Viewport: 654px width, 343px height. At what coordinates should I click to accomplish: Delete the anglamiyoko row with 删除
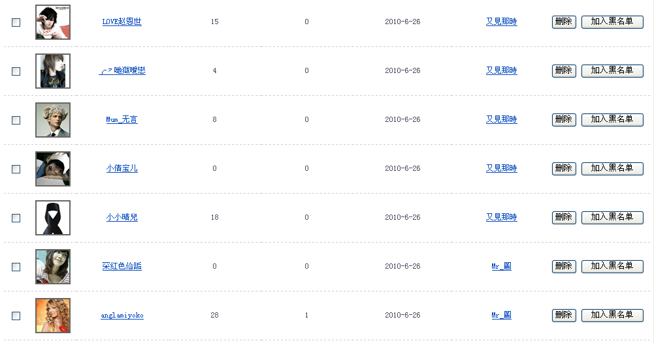coord(564,315)
